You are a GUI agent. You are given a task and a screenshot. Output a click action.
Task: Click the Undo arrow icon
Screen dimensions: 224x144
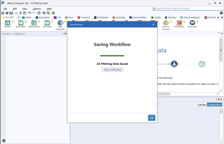pos(29,13)
